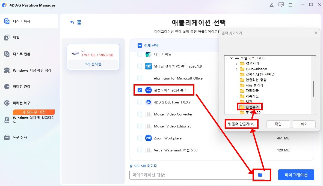Image resolution: width=323 pixels, height=186 pixels.
Task: Close the 폴더 찾아보기 dialog
Action: [x=316, y=33]
